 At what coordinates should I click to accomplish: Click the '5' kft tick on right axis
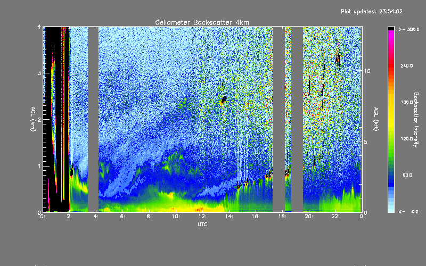365,142
